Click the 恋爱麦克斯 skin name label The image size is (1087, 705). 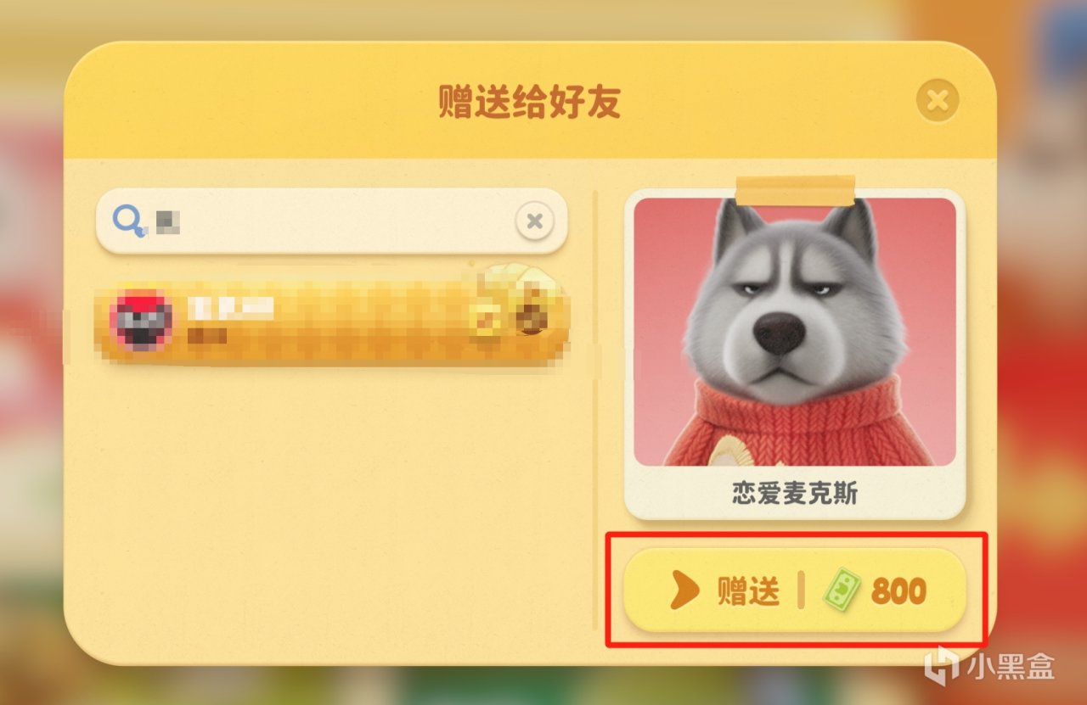[x=795, y=494]
